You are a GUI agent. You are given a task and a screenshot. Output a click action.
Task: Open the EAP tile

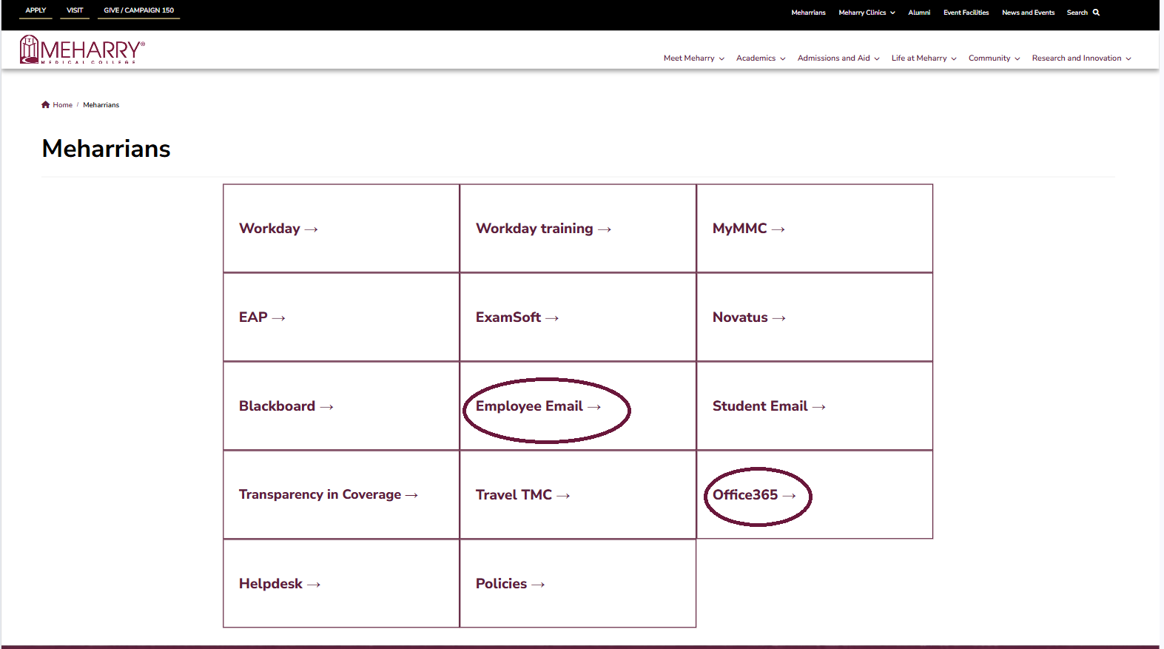[341, 317]
